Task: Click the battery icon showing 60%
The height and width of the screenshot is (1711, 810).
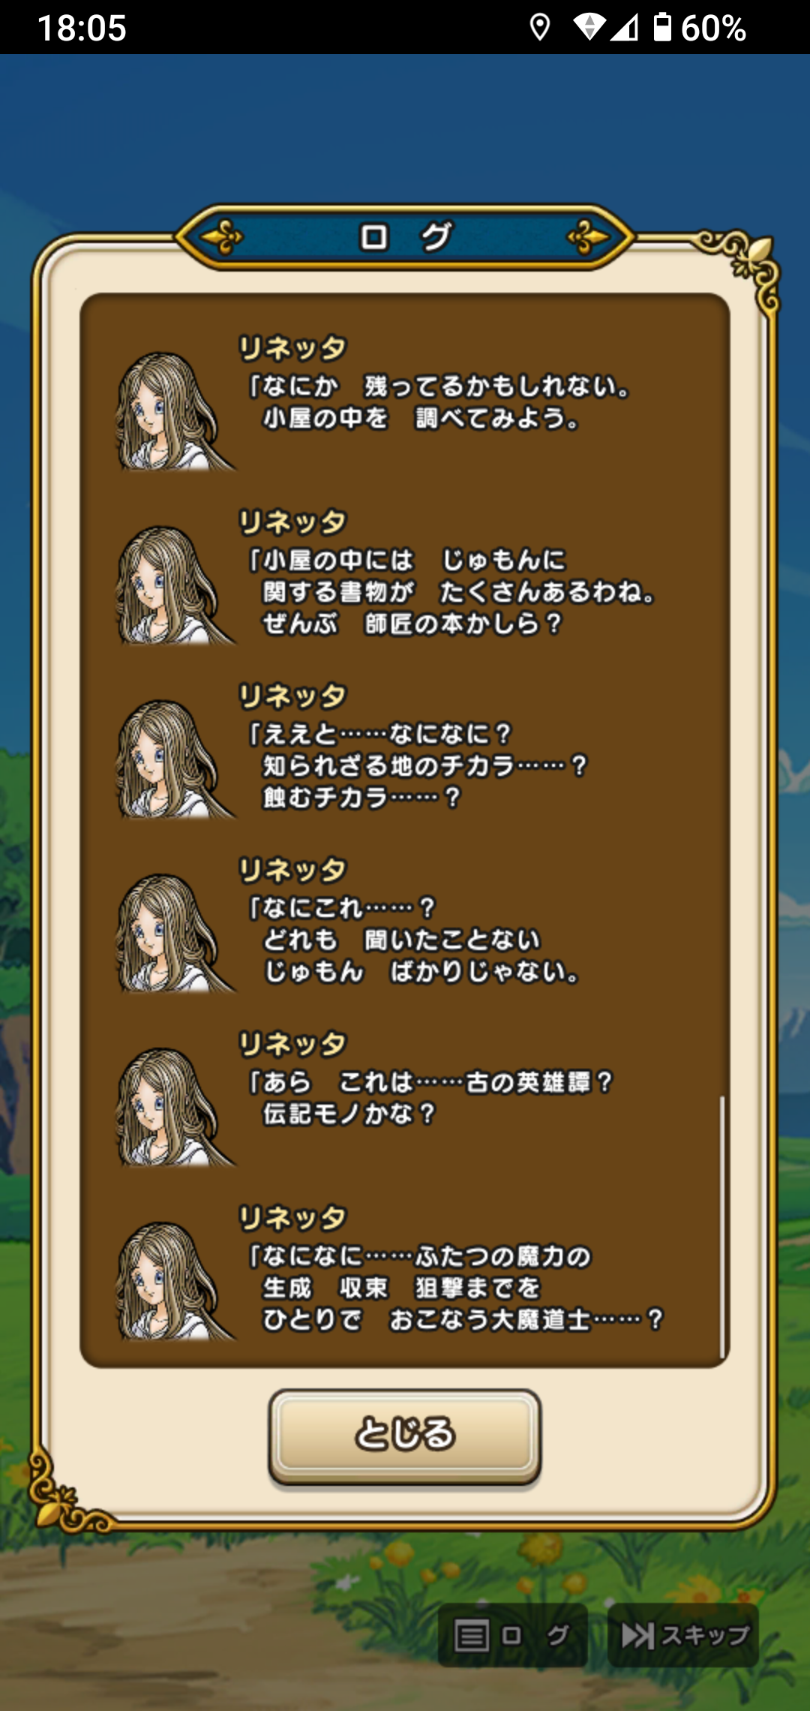Action: click(661, 27)
